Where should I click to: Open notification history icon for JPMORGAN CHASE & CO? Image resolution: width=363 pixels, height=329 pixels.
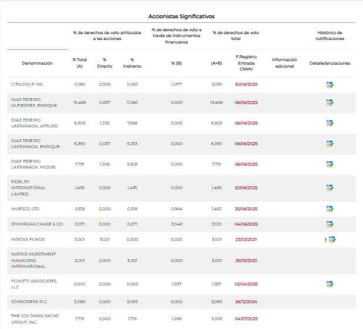[330, 224]
